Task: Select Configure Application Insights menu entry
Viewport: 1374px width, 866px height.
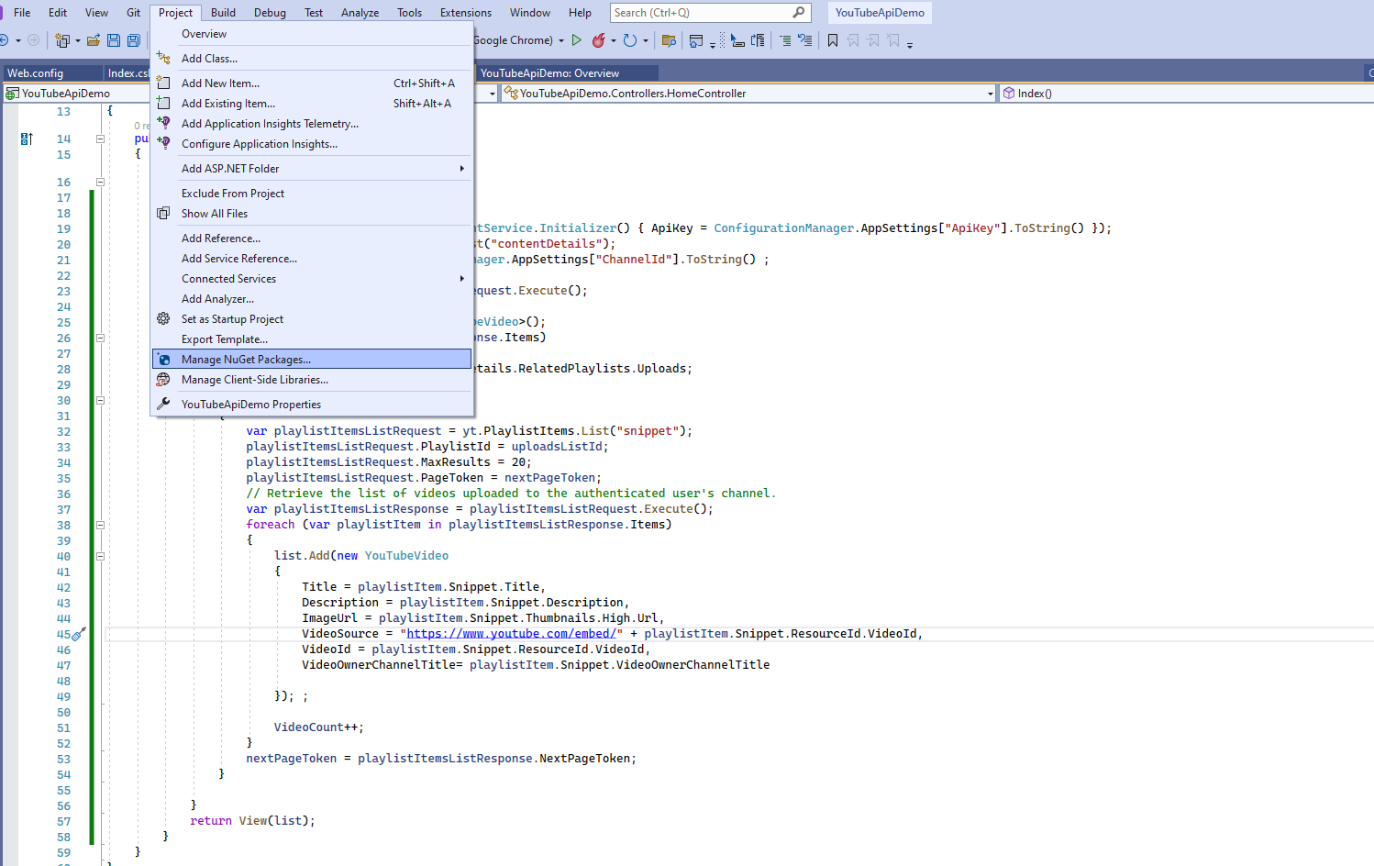Action: tap(312, 143)
